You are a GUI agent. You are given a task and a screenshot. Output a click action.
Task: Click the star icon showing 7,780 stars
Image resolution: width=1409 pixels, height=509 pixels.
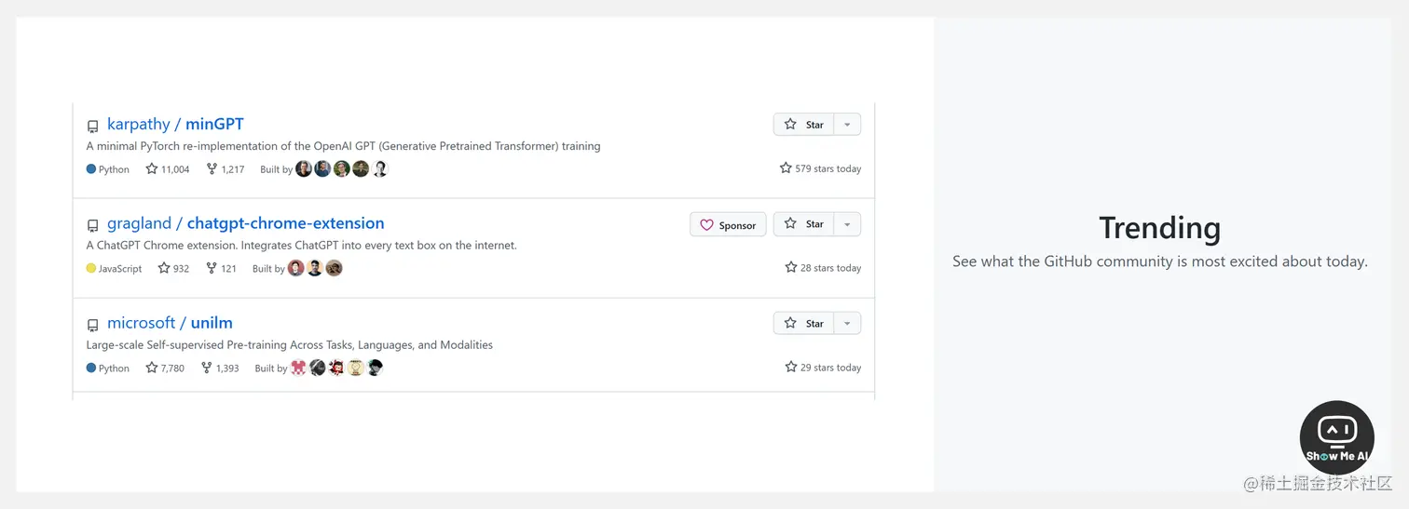coord(152,368)
